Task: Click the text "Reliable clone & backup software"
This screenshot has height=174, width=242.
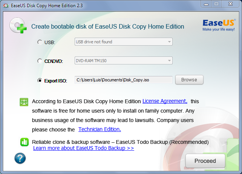Action: coord(71,142)
